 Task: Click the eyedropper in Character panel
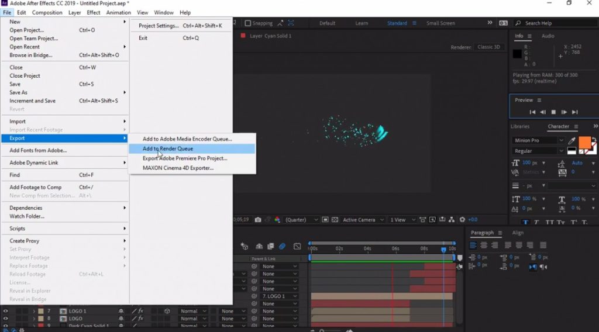572,141
